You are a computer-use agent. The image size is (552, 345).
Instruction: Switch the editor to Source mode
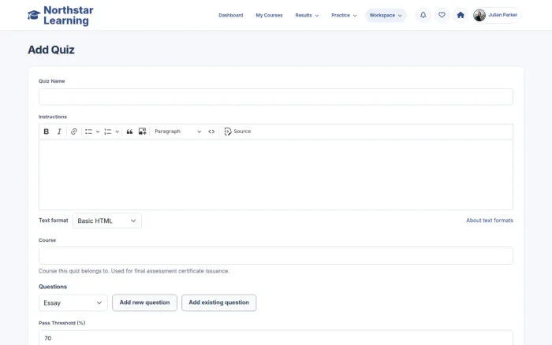click(x=237, y=132)
